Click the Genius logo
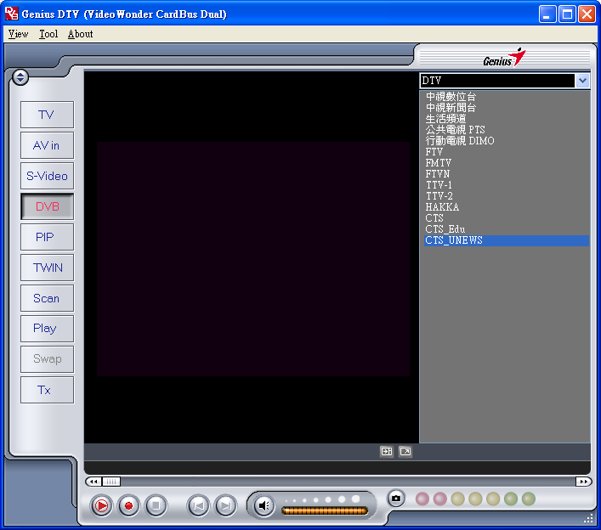This screenshot has width=601, height=530. (x=503, y=58)
